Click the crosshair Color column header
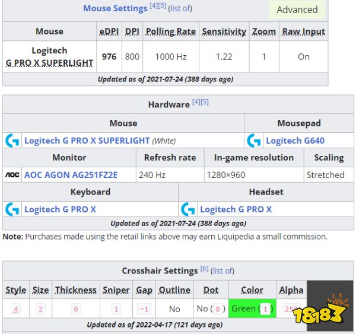The height and width of the screenshot is (334, 356). point(252,290)
